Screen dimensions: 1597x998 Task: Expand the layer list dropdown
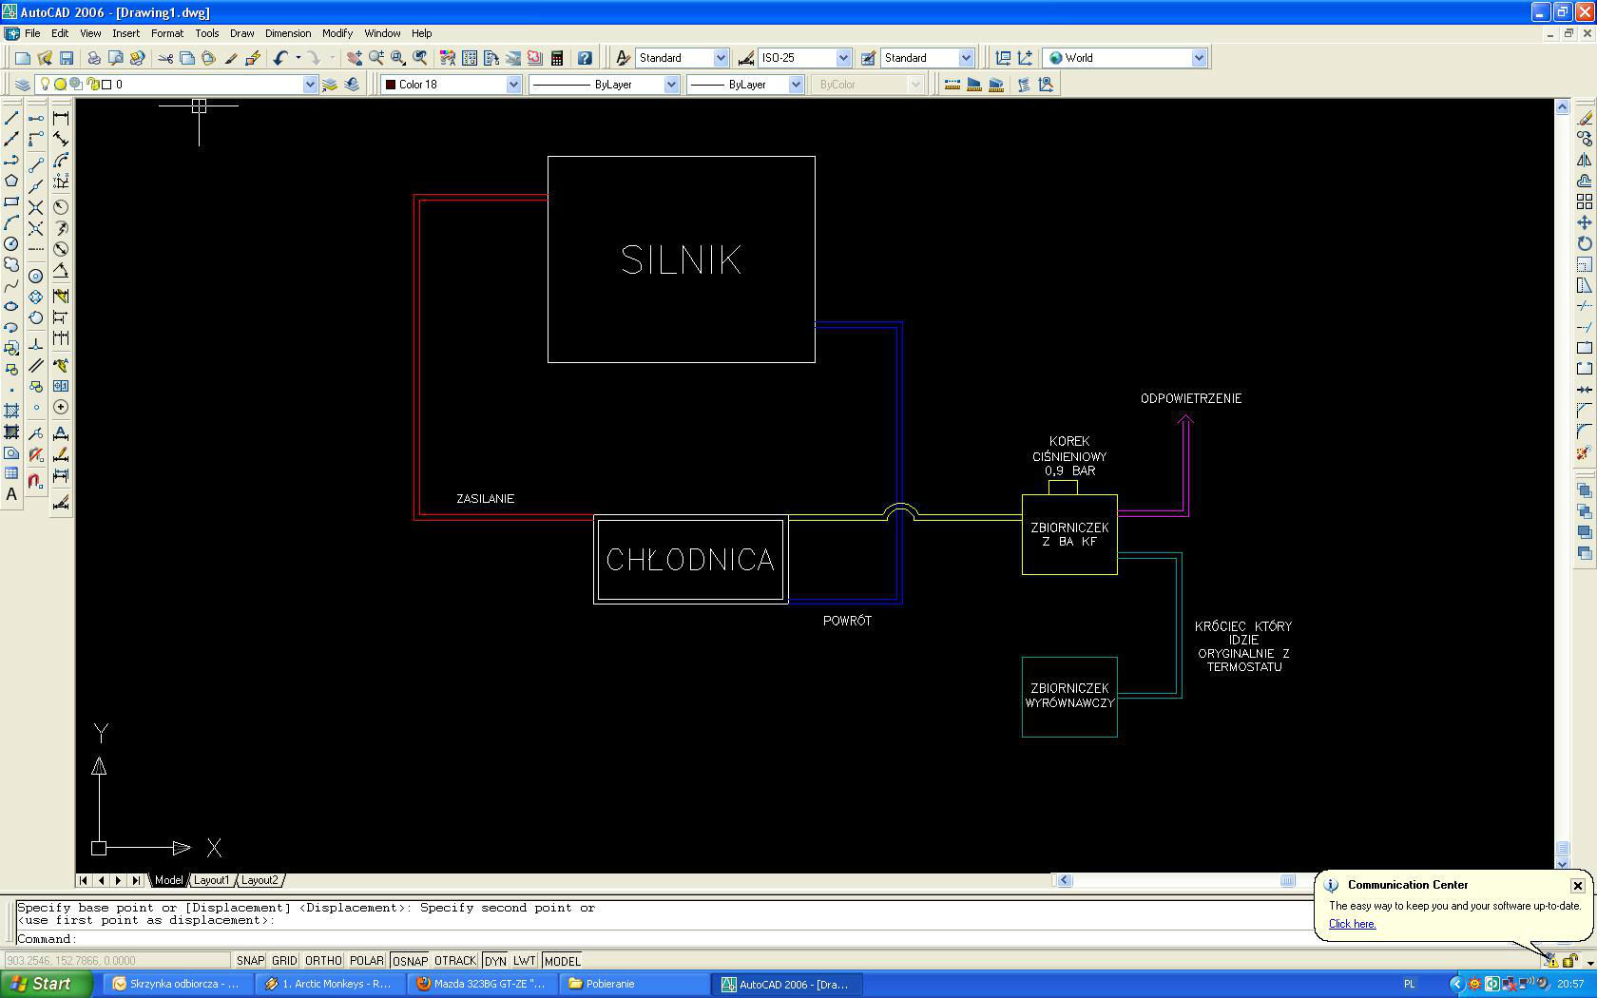(x=309, y=85)
